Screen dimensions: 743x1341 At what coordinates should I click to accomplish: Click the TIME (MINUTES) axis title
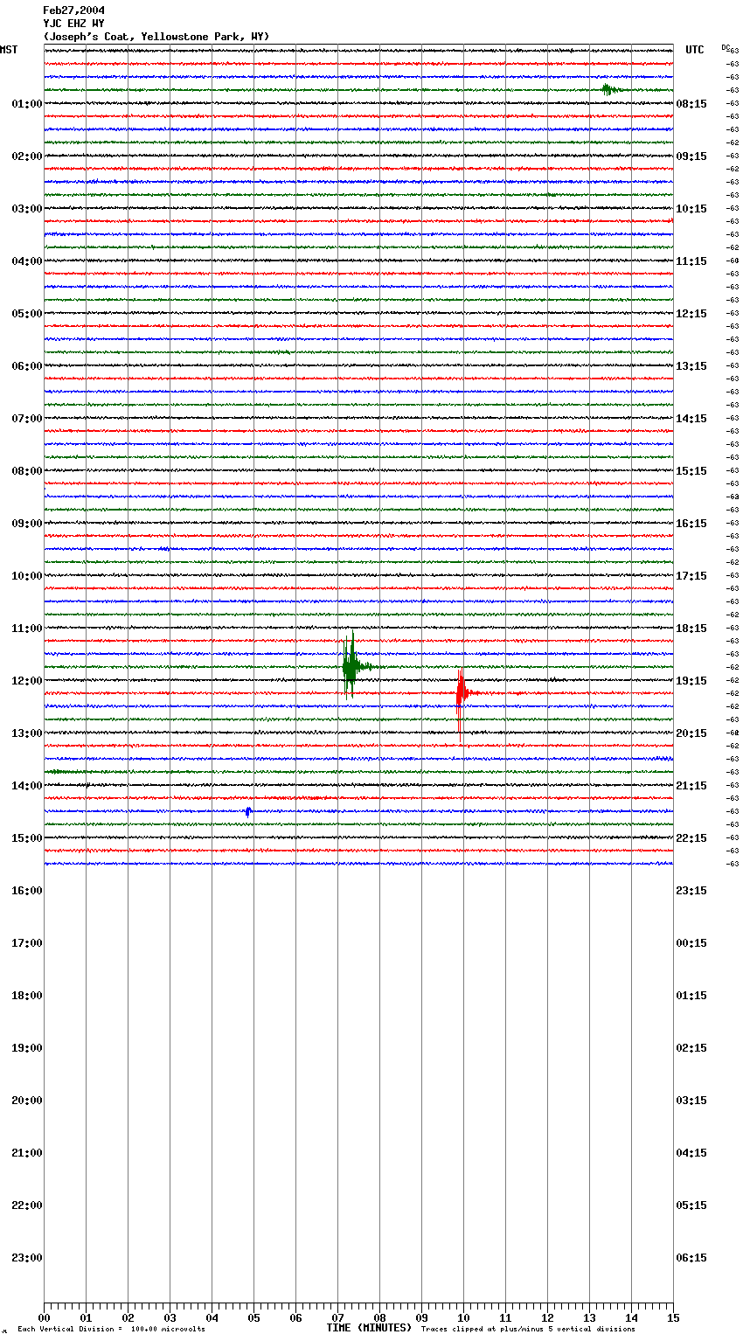pos(369,1328)
